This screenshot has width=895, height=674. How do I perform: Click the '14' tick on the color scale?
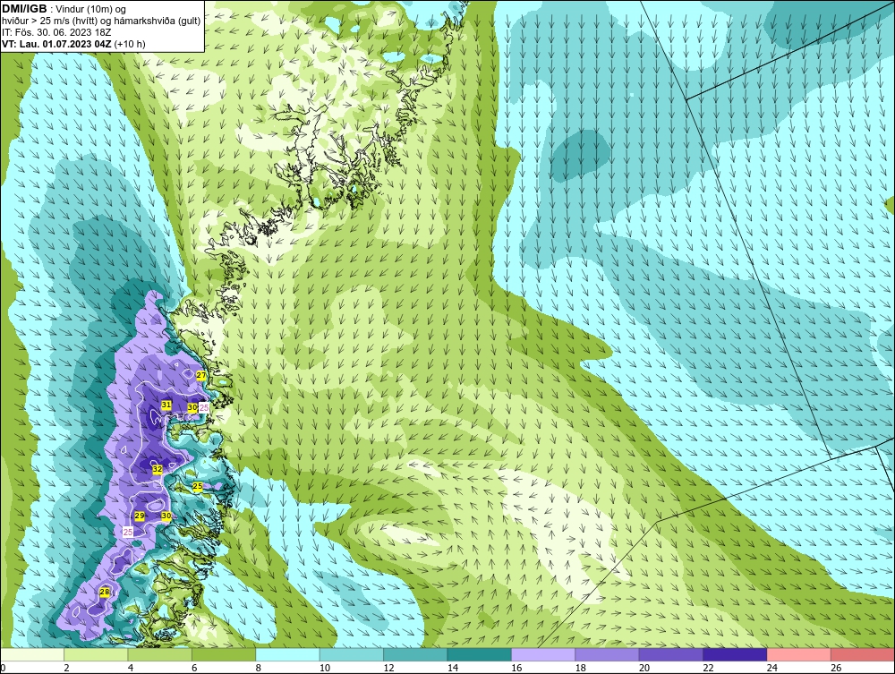(453, 668)
